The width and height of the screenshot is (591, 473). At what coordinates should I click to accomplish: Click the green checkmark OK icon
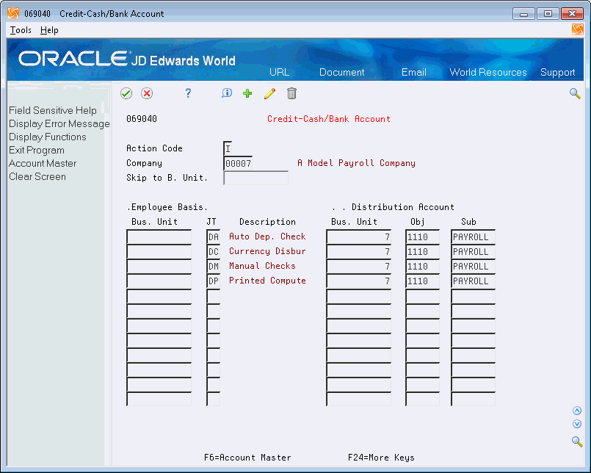(x=126, y=93)
